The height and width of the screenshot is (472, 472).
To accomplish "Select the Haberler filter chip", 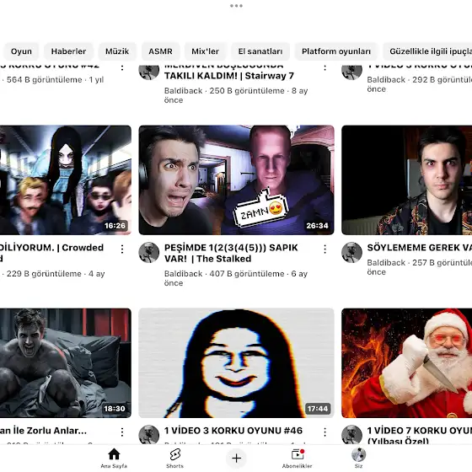I will pyautogui.click(x=68, y=51).
